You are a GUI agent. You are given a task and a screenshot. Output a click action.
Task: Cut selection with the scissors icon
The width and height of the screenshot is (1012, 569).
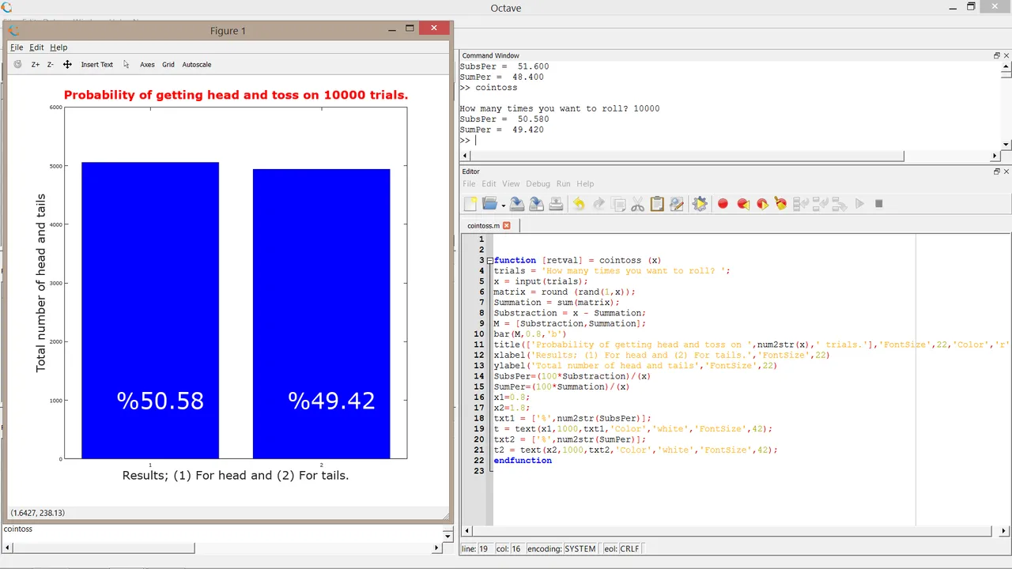coord(637,204)
